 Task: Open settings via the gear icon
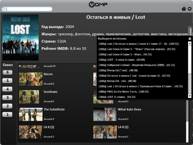(x=190, y=9)
